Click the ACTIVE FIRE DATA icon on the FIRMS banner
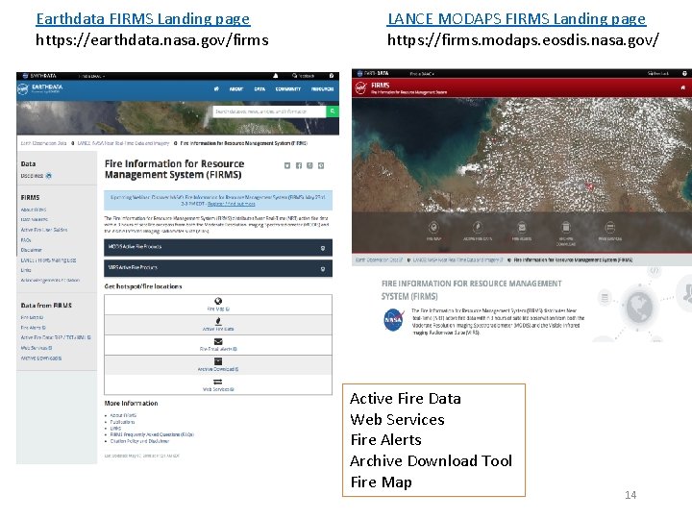Viewport: 692px width, 519px height. click(478, 227)
